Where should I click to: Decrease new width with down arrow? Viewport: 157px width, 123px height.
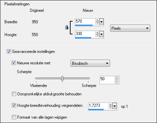tap(97, 23)
